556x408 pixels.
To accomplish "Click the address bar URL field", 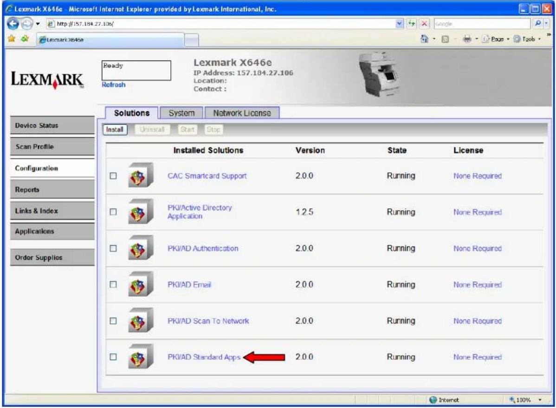I will click(x=220, y=24).
